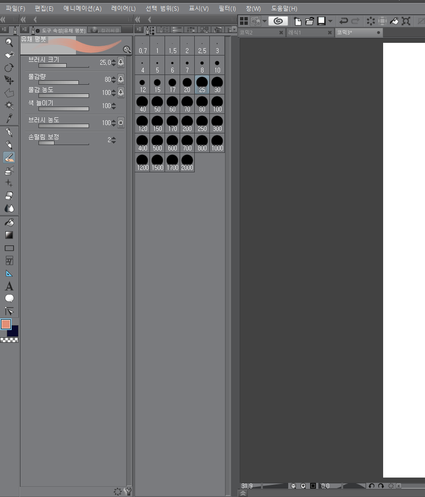Viewport: 425px width, 497px height.
Task: Select the Text tool
Action: (x=9, y=286)
